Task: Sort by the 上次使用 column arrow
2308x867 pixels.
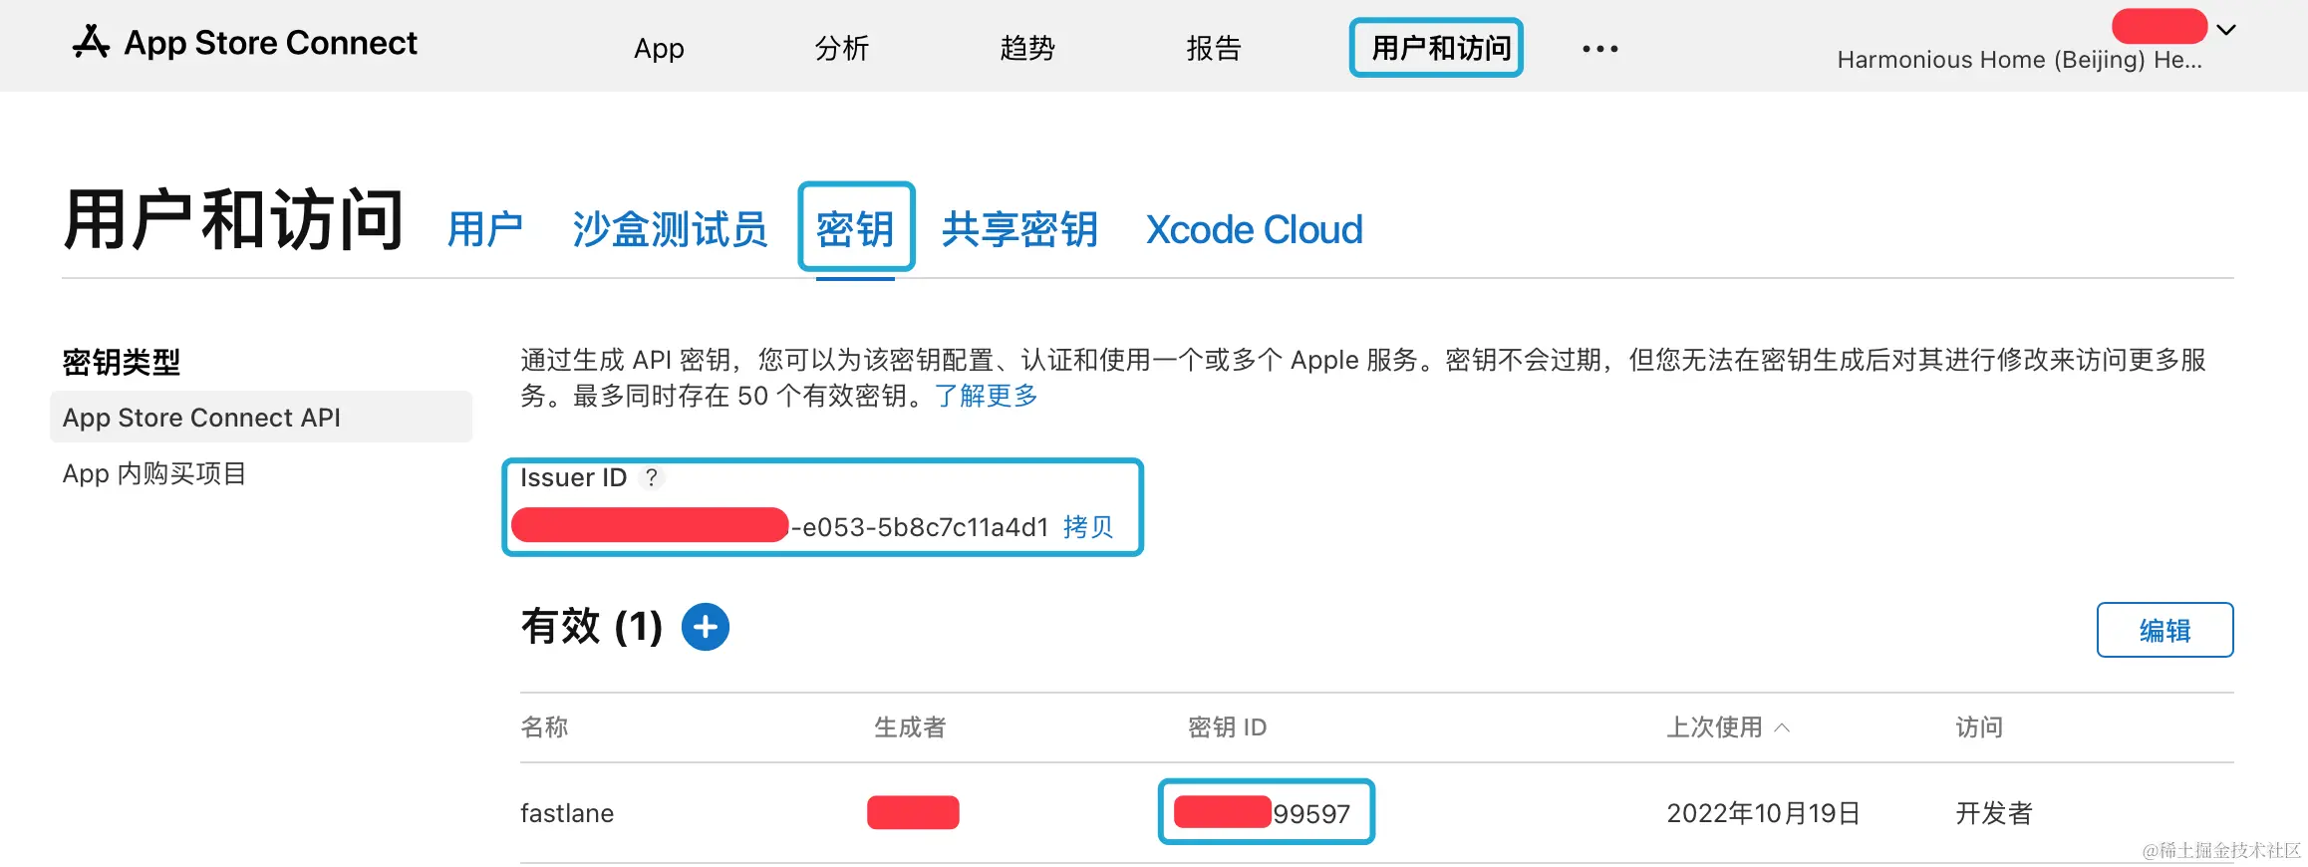Action: (1783, 727)
